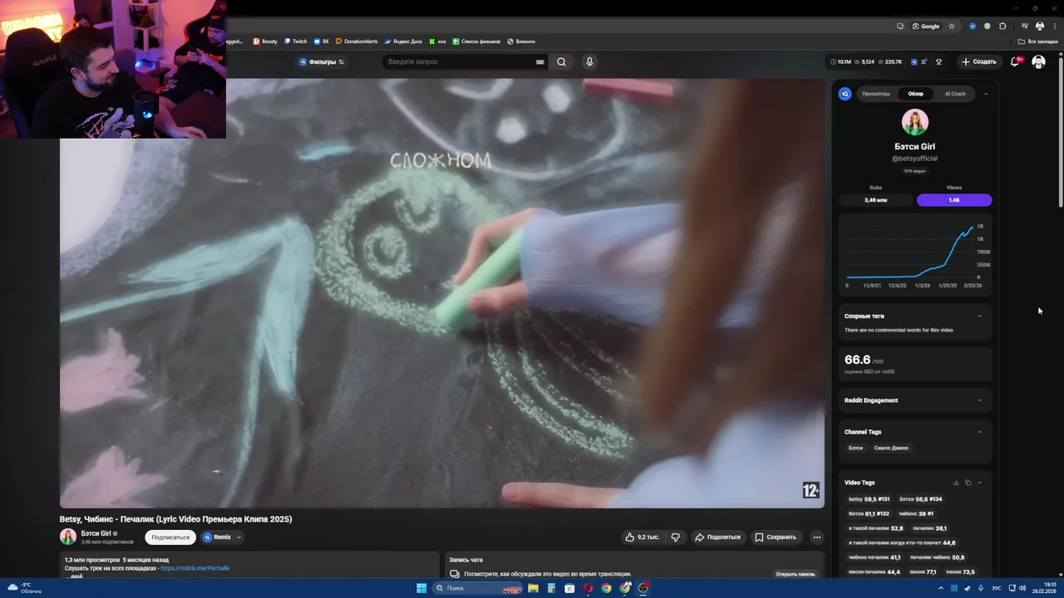Open the on-screen keyboard in search box
This screenshot has width=1064, height=598.
[540, 61]
